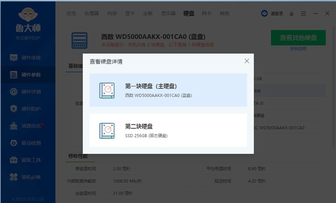Click the large disk icon beside WD5000AAKX

[x=79, y=40]
